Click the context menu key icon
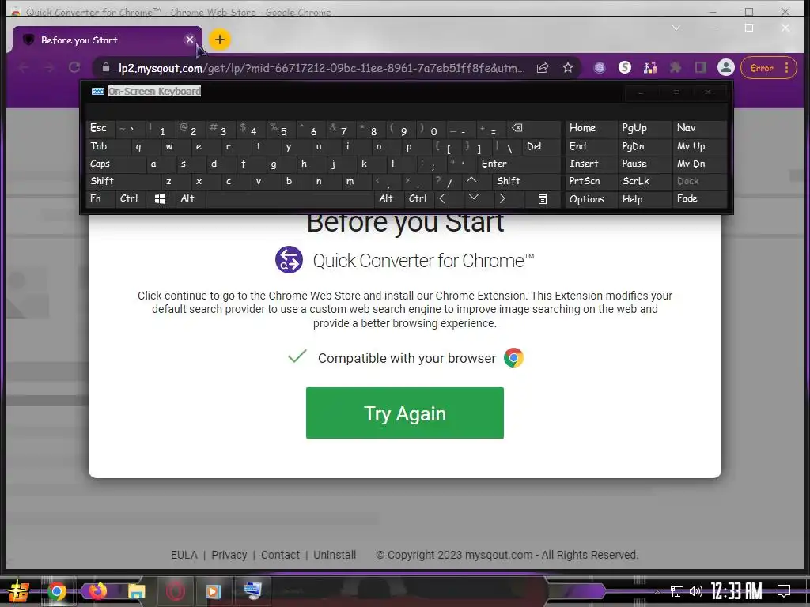 pyautogui.click(x=543, y=198)
